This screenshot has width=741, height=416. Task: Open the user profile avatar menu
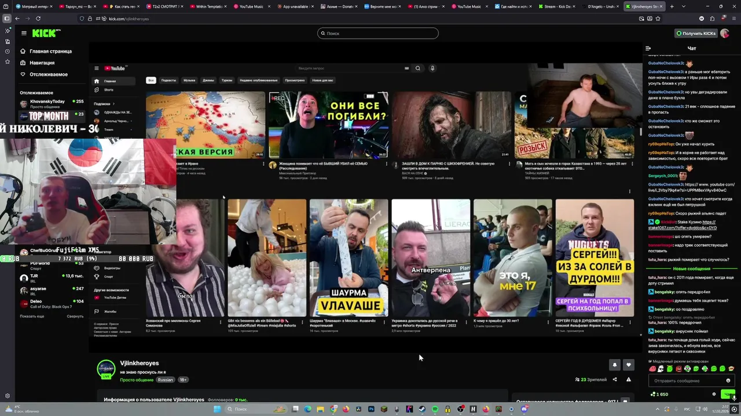click(x=725, y=34)
